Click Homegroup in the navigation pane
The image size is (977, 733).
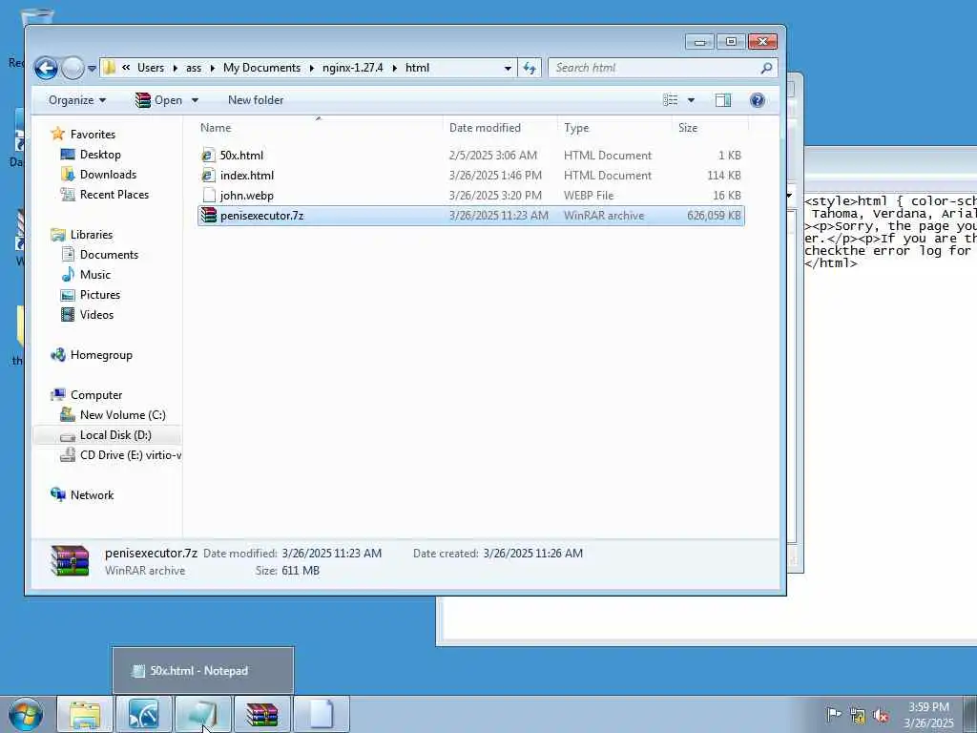[x=101, y=355]
